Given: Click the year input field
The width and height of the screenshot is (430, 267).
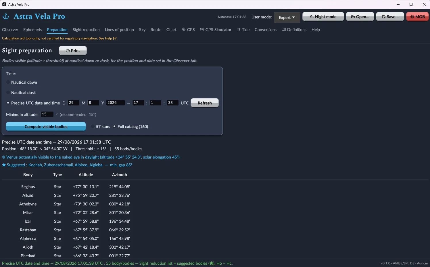Looking at the screenshot, I should pos(116,103).
